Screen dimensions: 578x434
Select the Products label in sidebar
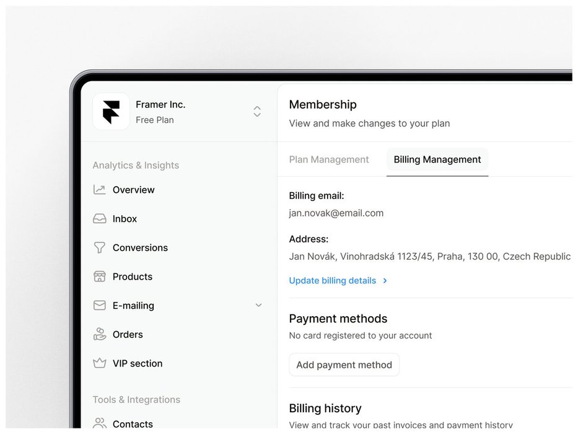point(133,277)
